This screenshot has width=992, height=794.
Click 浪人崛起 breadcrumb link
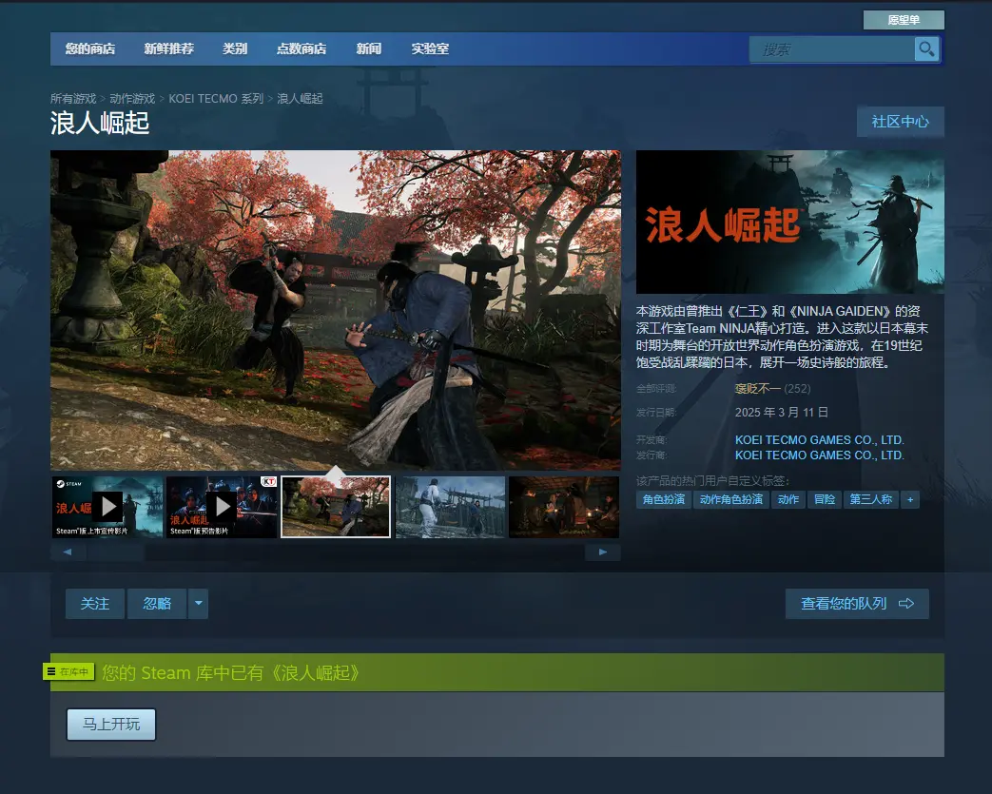pos(300,99)
